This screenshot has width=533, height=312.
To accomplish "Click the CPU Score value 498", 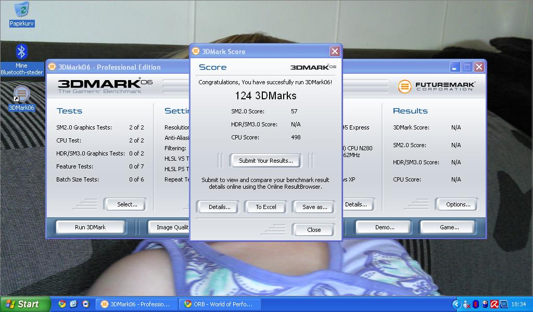I will coord(296,137).
